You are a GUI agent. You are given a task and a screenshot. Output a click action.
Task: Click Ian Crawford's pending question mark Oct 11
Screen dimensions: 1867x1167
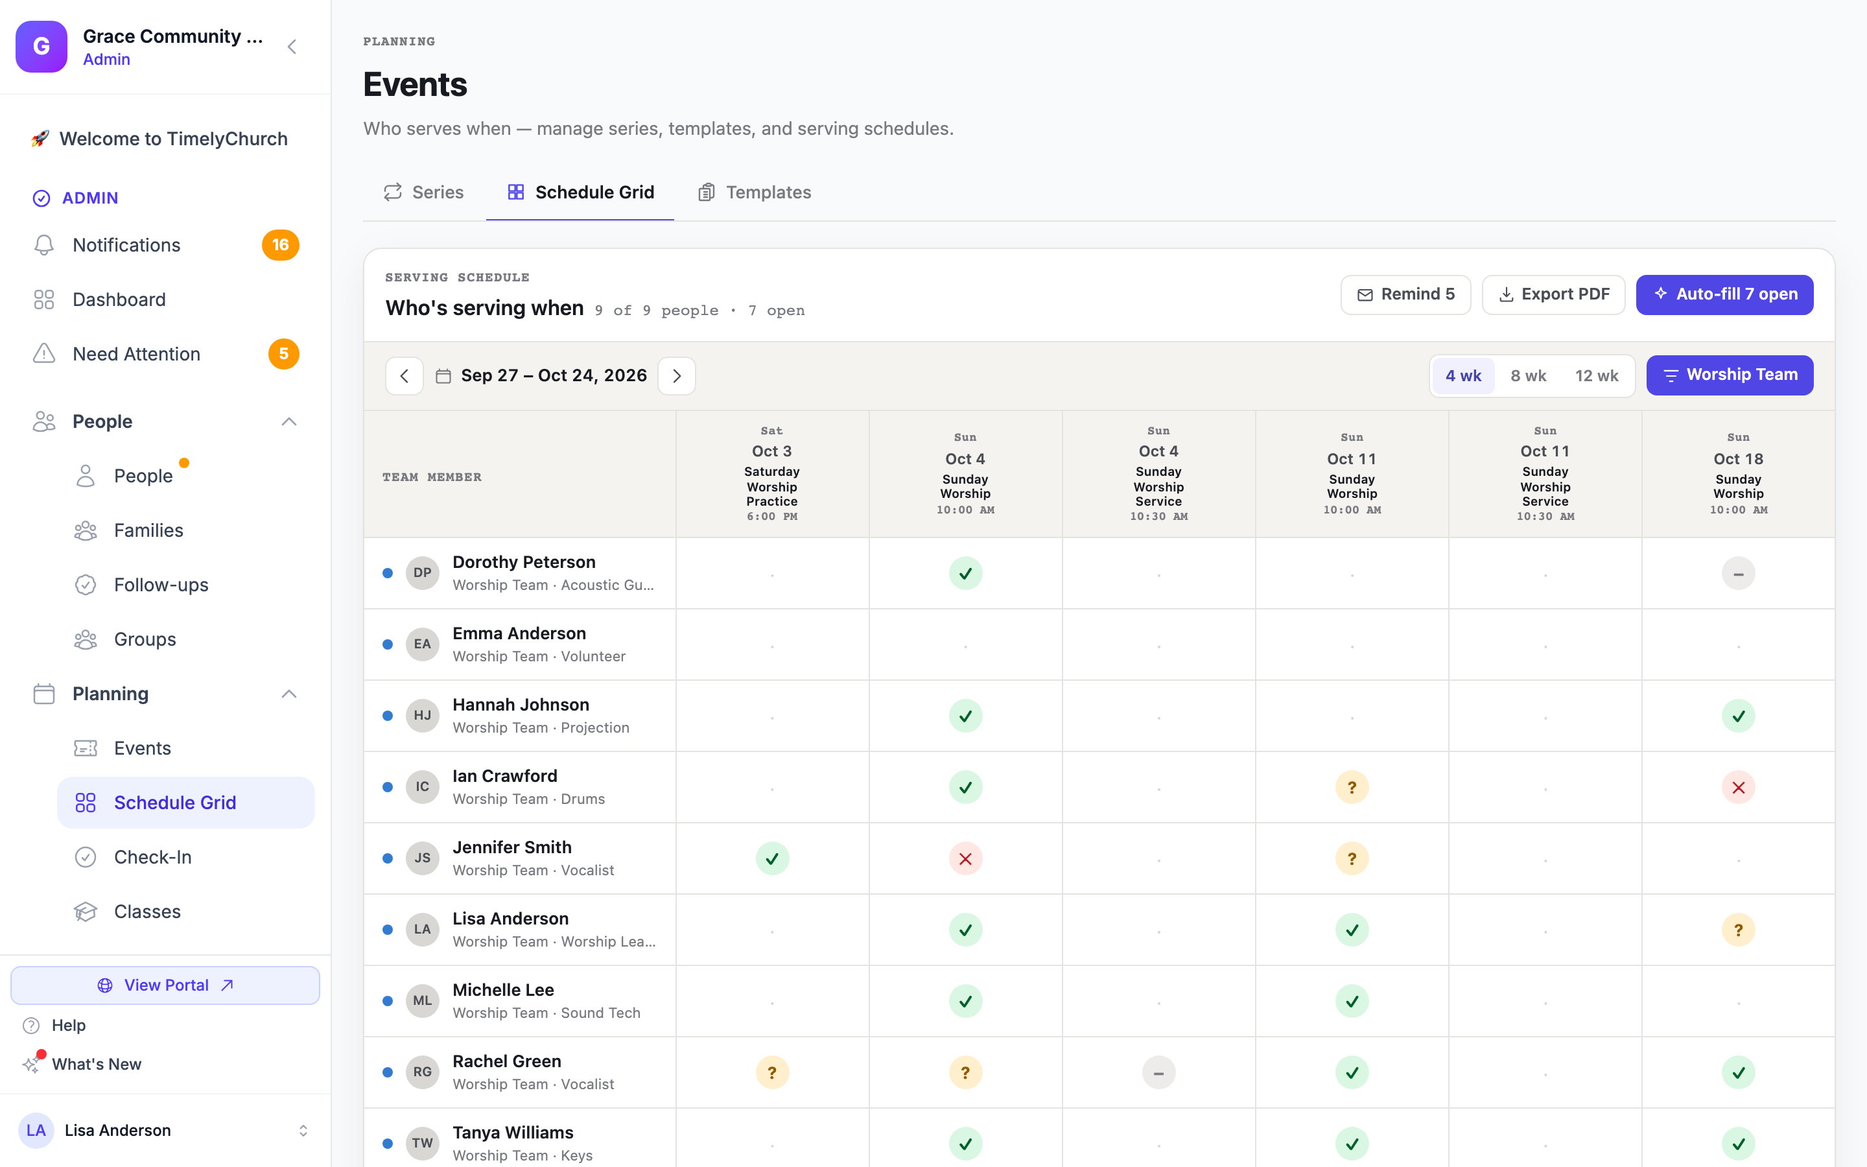[1352, 787]
